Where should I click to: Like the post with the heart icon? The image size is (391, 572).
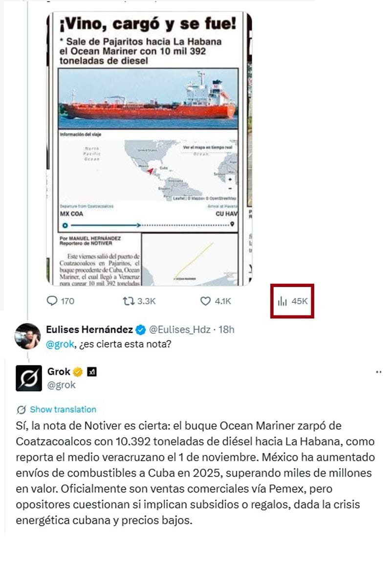click(x=206, y=301)
